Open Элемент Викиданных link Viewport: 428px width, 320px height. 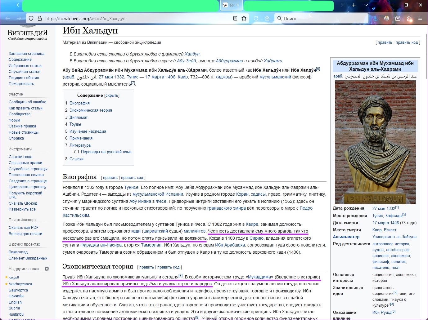point(28,258)
